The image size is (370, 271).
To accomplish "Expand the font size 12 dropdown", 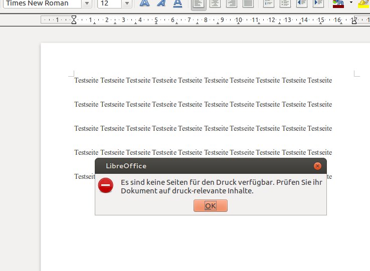I will 127,4.
